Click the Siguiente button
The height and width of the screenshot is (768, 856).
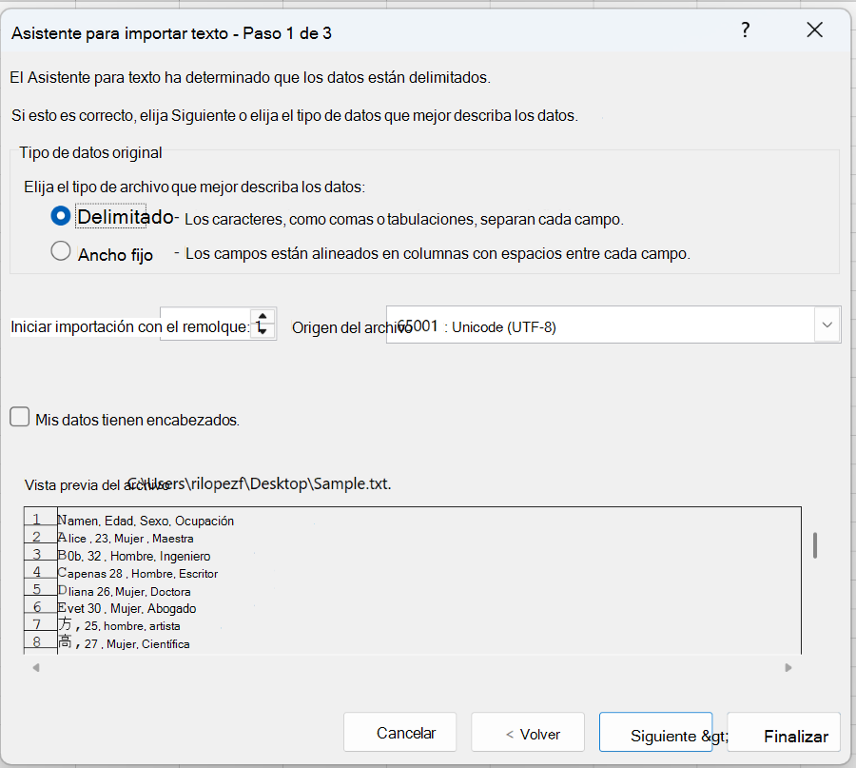(x=655, y=732)
